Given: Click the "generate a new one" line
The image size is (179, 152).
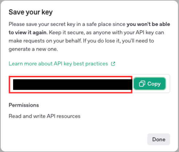Looking at the screenshot, I should (33, 49).
